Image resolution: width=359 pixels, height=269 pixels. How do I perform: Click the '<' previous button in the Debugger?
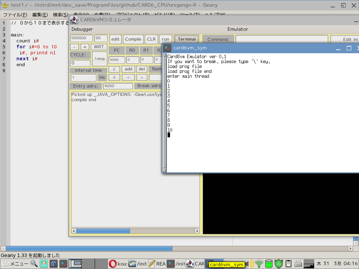[x=128, y=77]
